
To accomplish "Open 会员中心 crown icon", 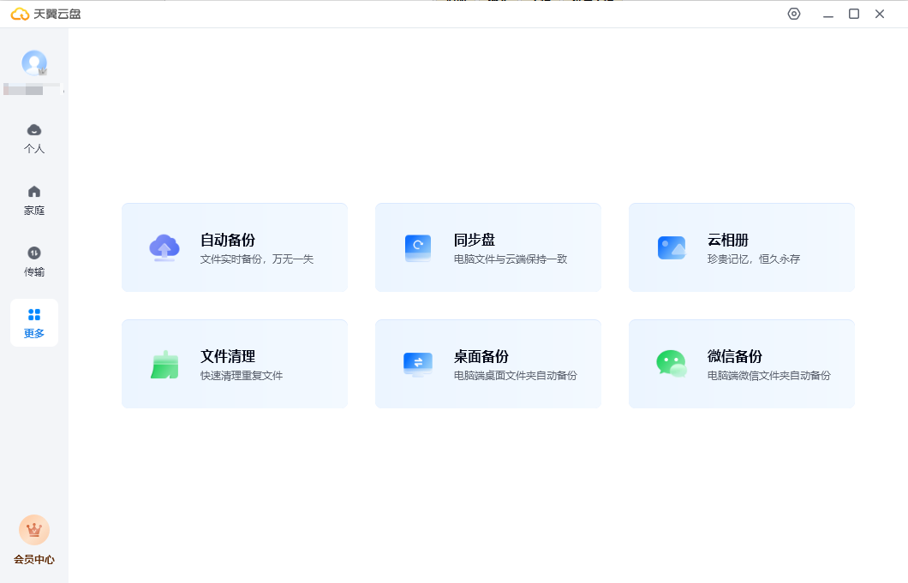I will pyautogui.click(x=34, y=530).
